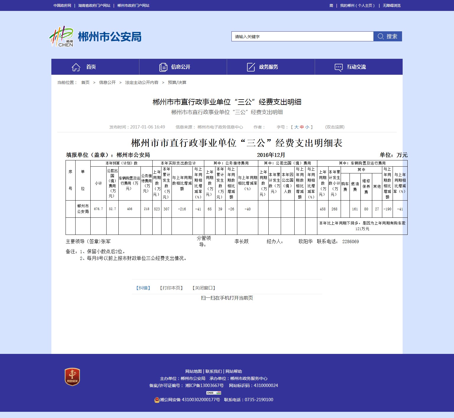The height and width of the screenshot is (418, 454).
Task: Set font size to 中
Action: tap(302, 127)
